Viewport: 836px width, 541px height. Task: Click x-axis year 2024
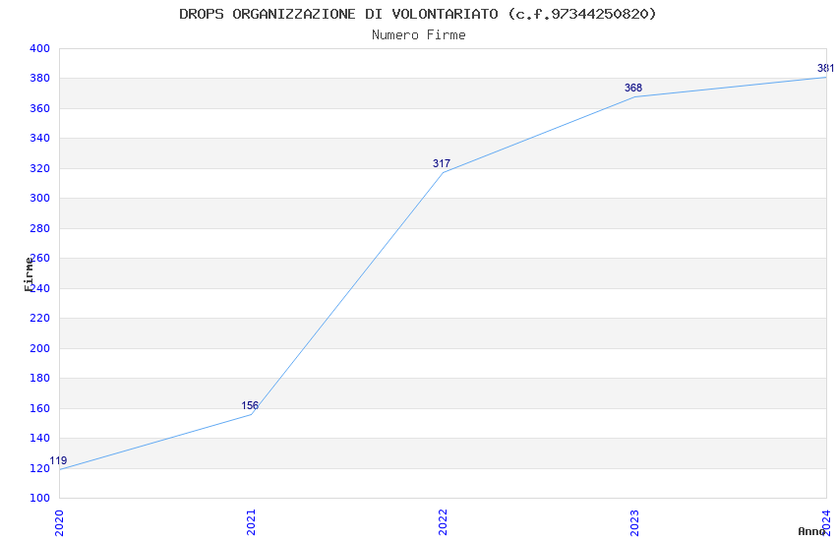826,522
